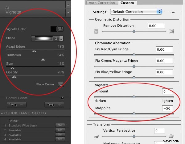Open the Vignette Color black swatch

[54, 29]
